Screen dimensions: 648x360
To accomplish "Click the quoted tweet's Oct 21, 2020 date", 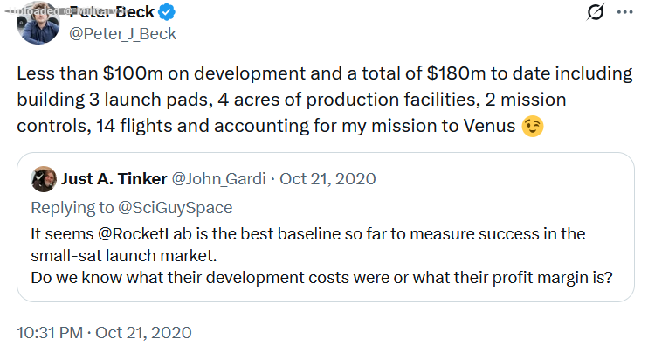I will point(327,179).
